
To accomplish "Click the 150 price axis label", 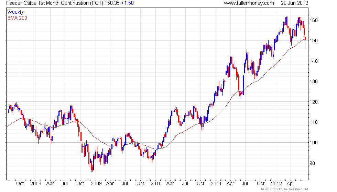I will pos(314,40).
